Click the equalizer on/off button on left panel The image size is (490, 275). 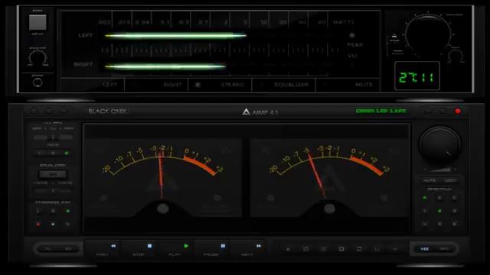coord(53,174)
